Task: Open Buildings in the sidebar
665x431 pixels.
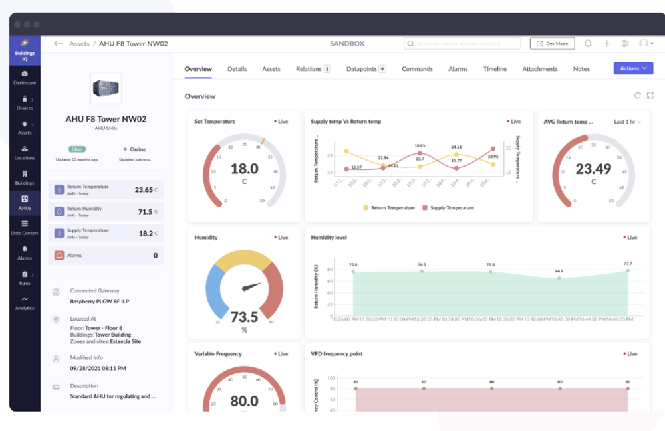Action: click(25, 178)
